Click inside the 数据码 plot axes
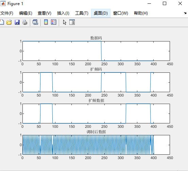 [96, 51]
